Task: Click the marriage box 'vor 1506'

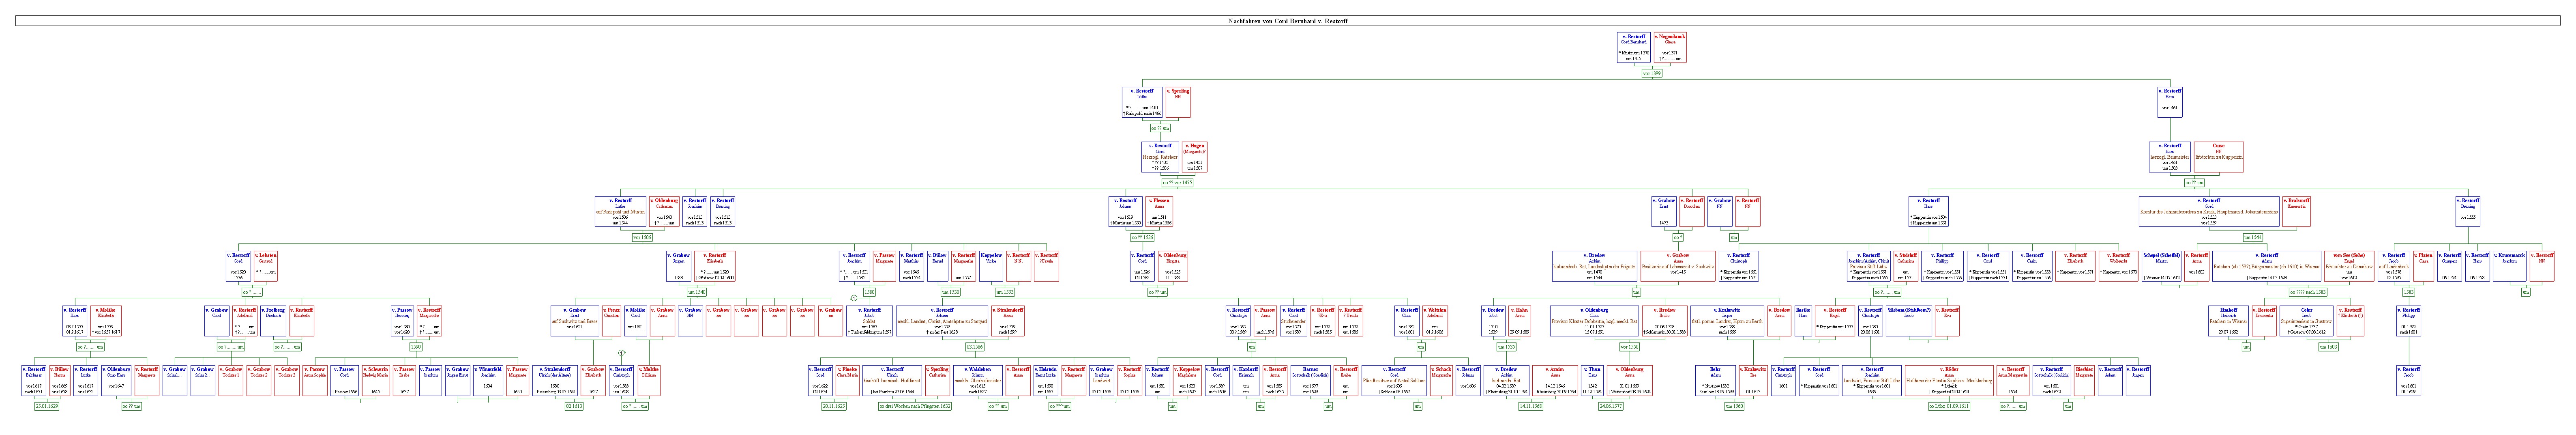Action: coord(641,238)
